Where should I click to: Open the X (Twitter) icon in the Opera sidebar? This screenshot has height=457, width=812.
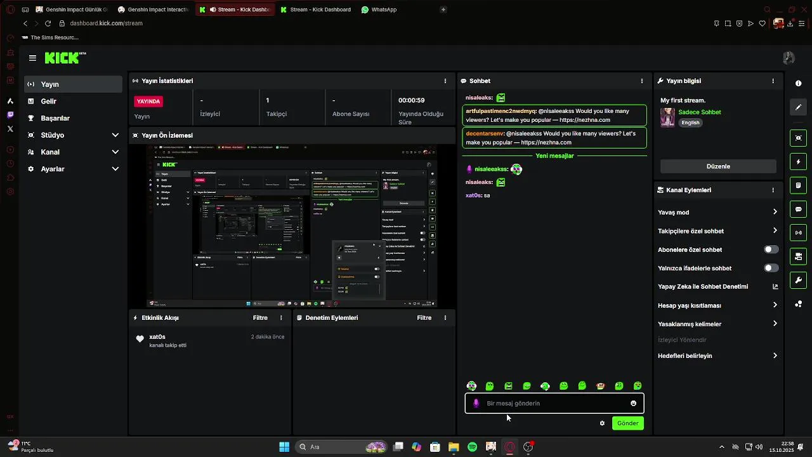tap(10, 129)
